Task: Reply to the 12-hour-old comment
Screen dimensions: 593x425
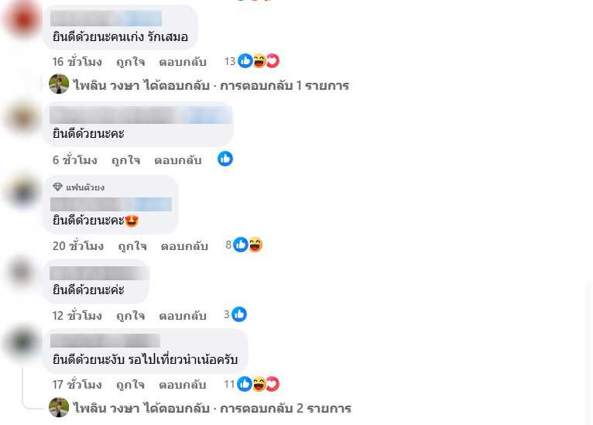Action: click(183, 315)
